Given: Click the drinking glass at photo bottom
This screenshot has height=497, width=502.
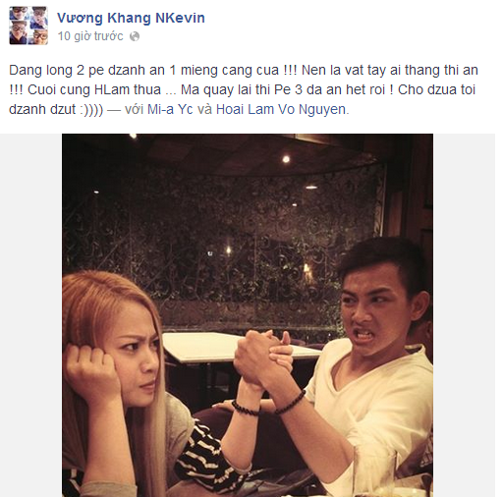Looking at the screenshot, I should coord(375,471).
